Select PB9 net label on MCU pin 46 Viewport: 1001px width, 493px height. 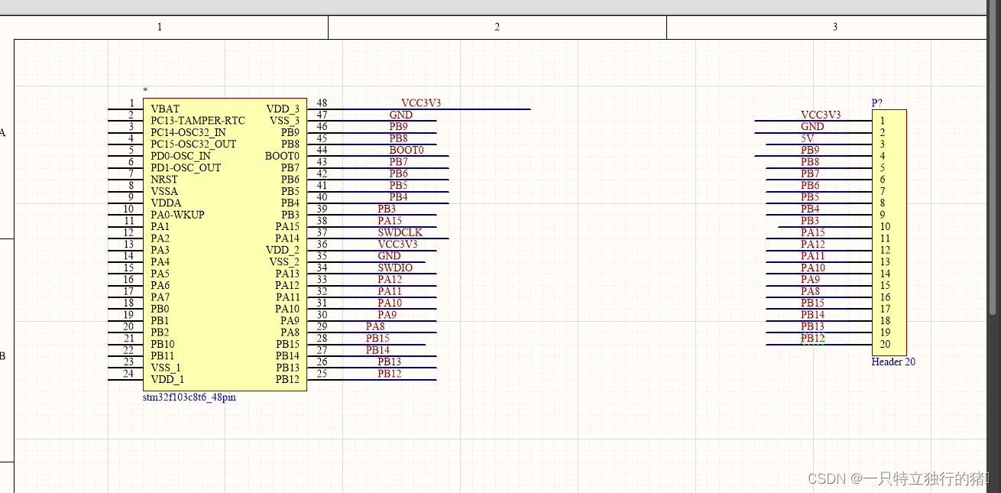point(398,127)
